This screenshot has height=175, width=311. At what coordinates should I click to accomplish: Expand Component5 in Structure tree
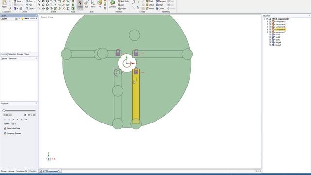267,27
